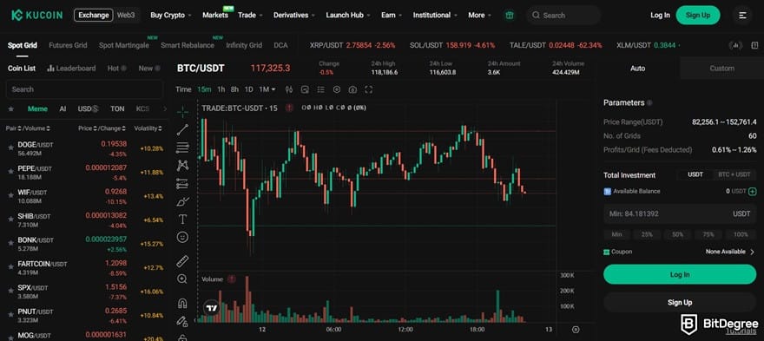Screen dimensions: 764x341
Task: Select USDT investment currency
Action: pyautogui.click(x=695, y=174)
